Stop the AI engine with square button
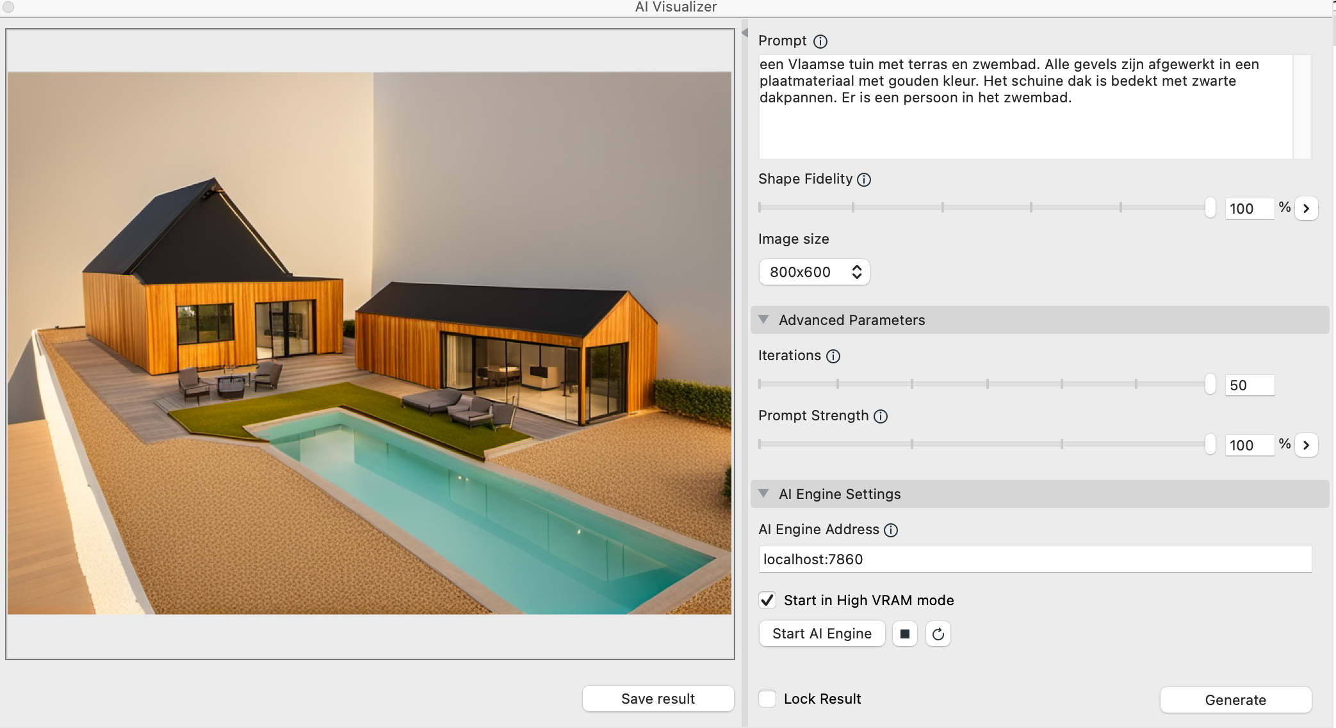The width and height of the screenshot is (1336, 728). (904, 634)
